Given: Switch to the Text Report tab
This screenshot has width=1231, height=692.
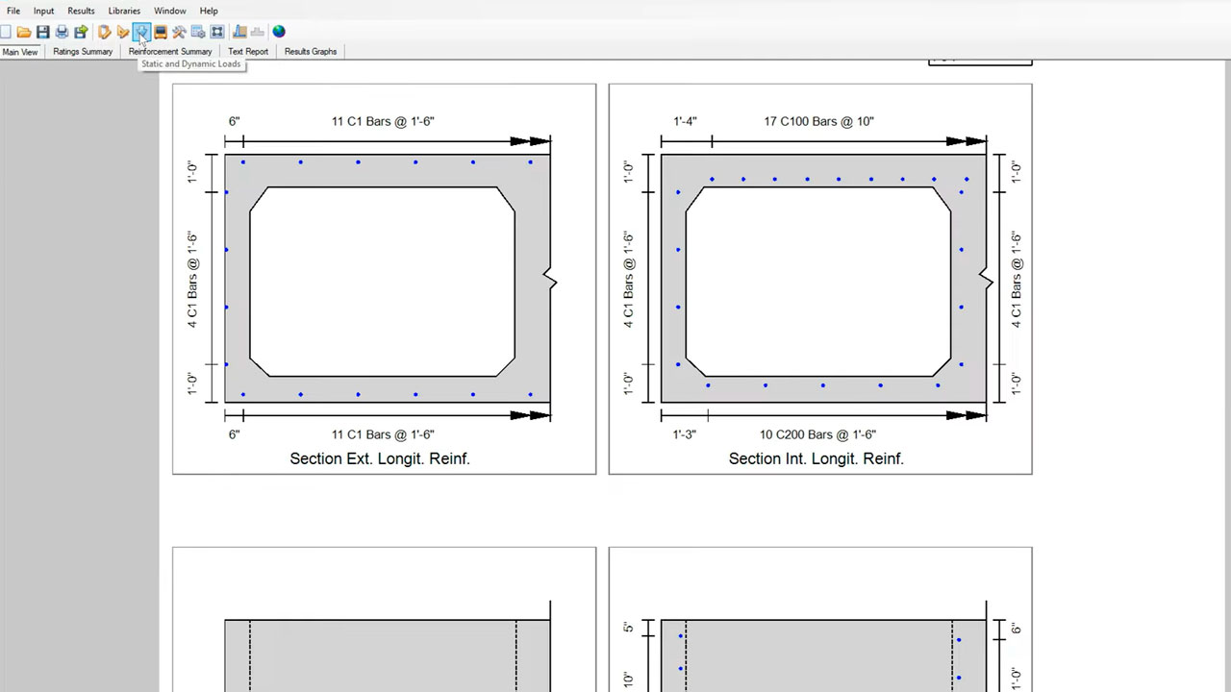Looking at the screenshot, I should tap(248, 52).
